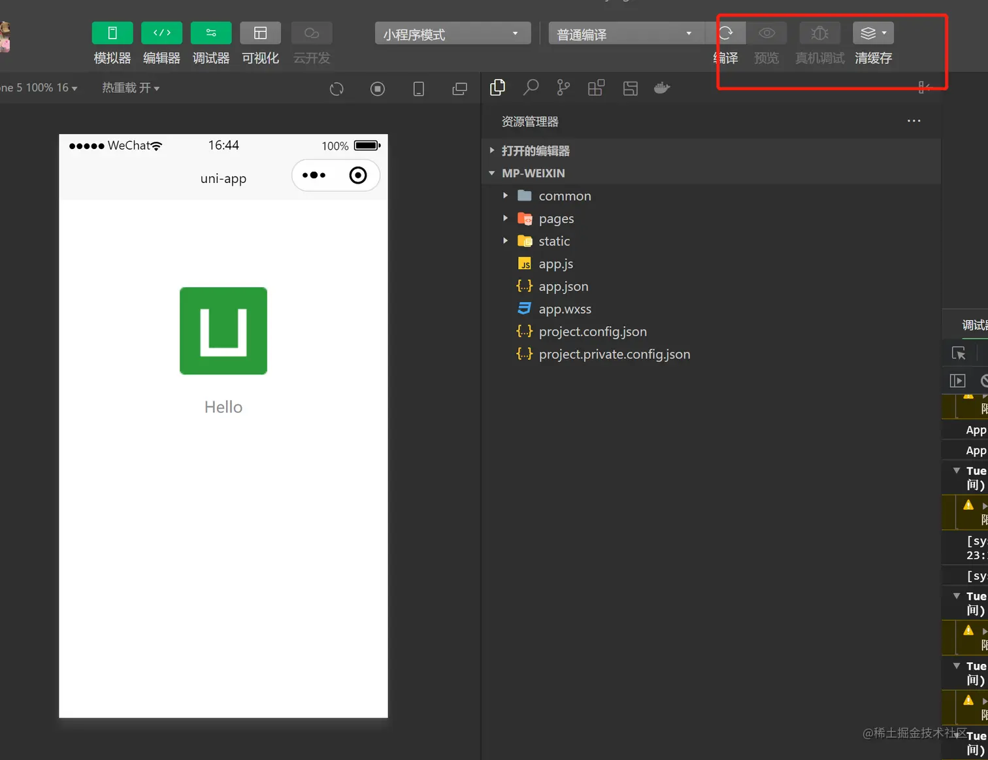Screen dimensions: 988x760
Task: Open the app.js file
Action: coord(711,263)
